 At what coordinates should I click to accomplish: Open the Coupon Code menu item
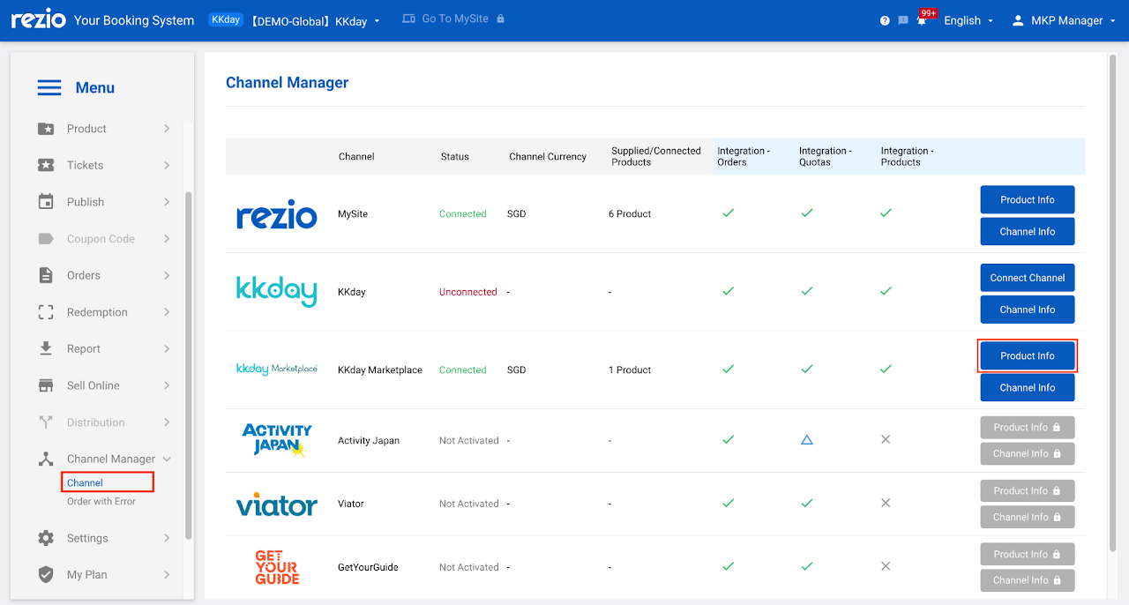tap(105, 239)
